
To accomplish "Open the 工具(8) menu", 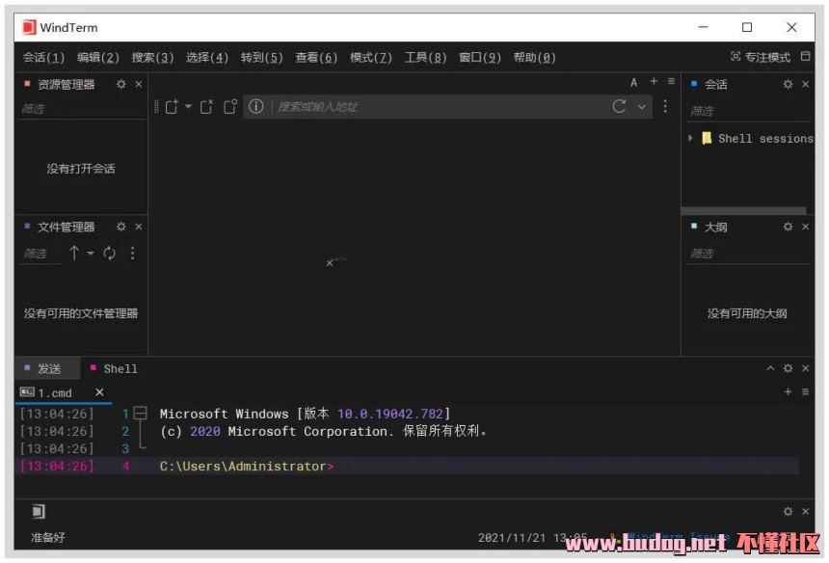I will coord(425,57).
